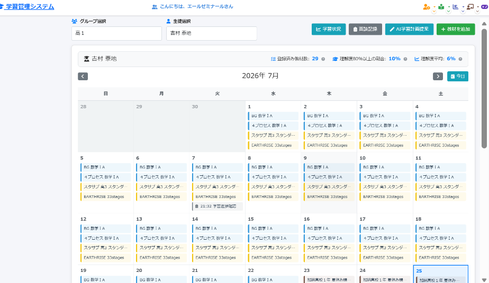Image resolution: width=489 pixels, height=283 pixels.
Task: Expand the orange circular chevron under user settings
Action: [x=434, y=12]
